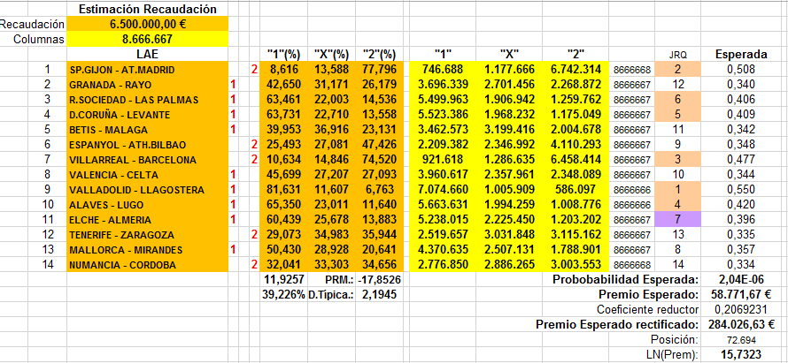788x363 pixels.
Task: Select the GRANADA - RAYO match cell
Action: [147, 85]
